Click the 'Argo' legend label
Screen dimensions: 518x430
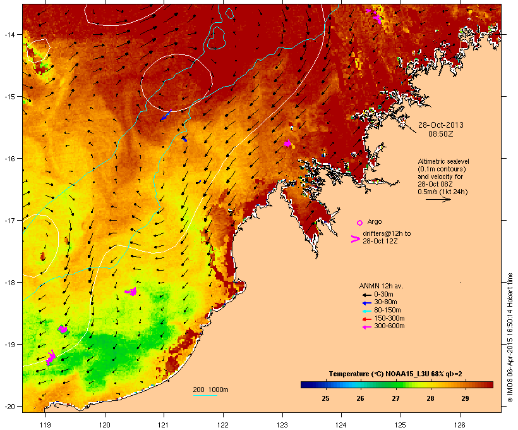point(375,221)
